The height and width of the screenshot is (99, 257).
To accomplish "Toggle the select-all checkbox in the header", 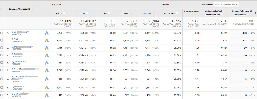I will [x=2, y=9].
